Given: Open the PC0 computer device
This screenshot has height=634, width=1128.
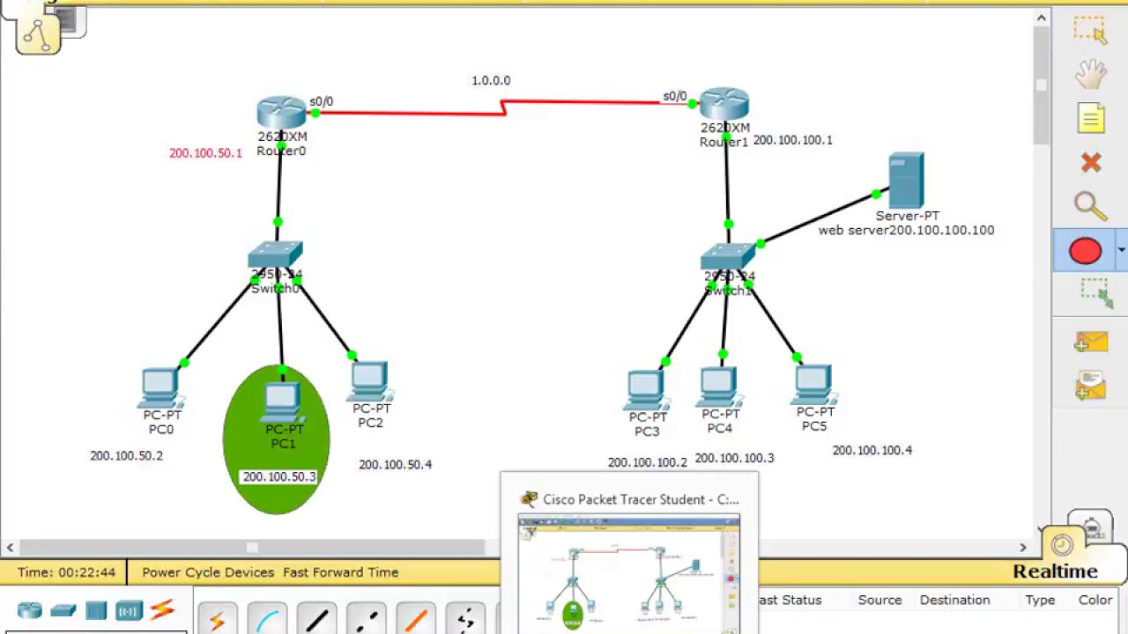Looking at the screenshot, I should [160, 388].
